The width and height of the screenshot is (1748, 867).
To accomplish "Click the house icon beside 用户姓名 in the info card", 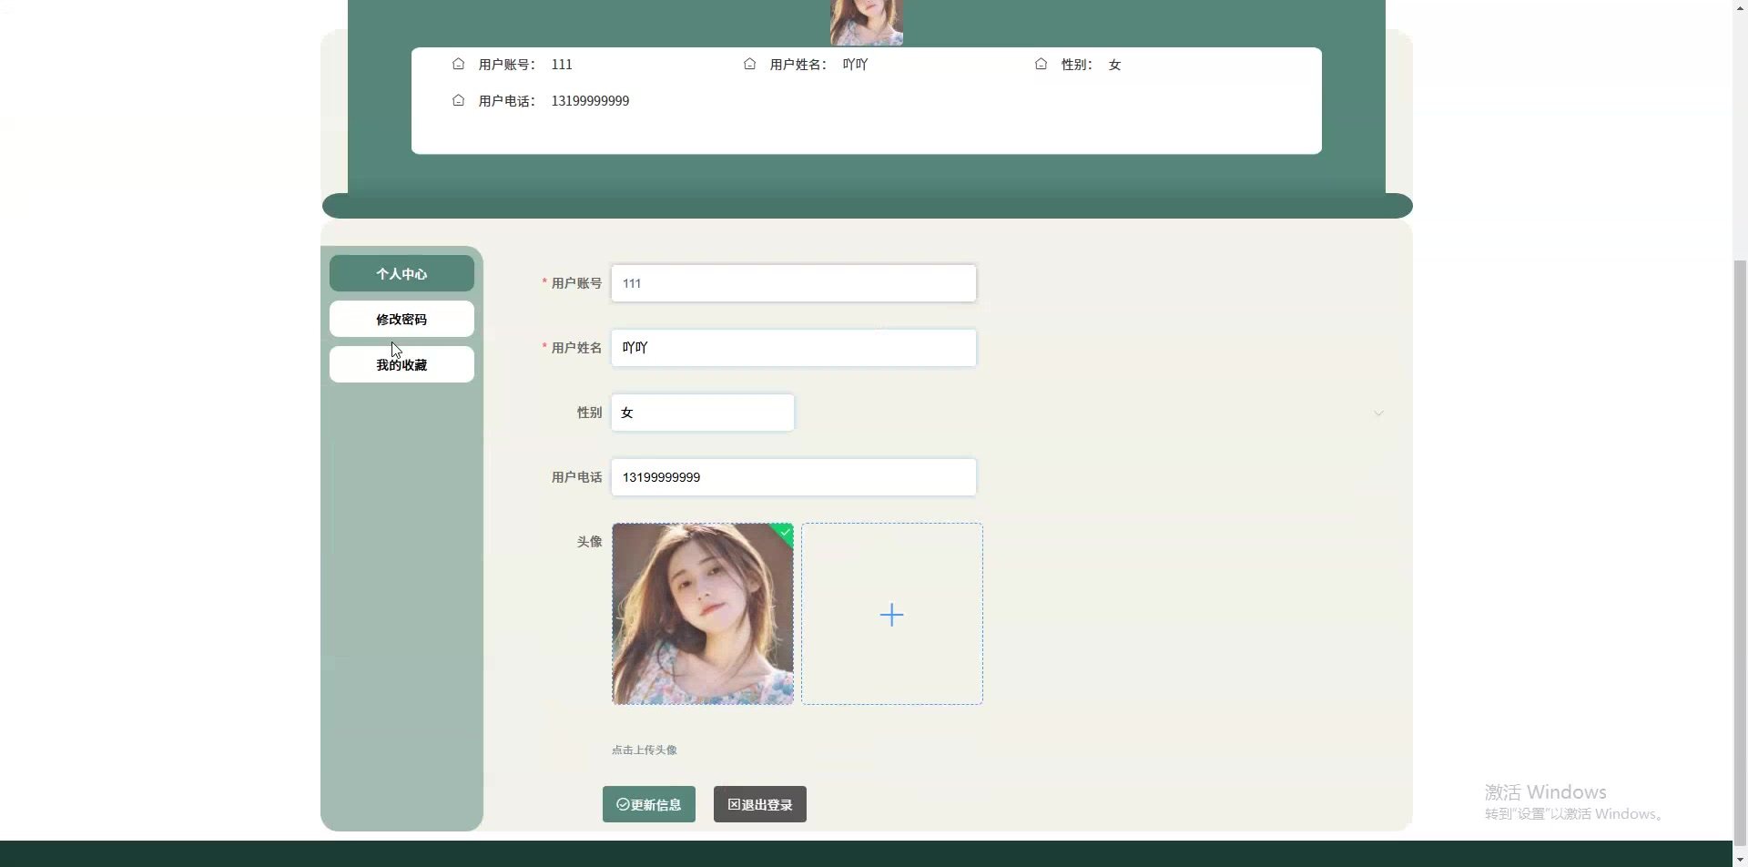I will pyautogui.click(x=749, y=64).
